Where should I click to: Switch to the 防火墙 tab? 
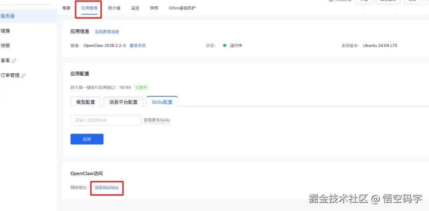click(114, 8)
